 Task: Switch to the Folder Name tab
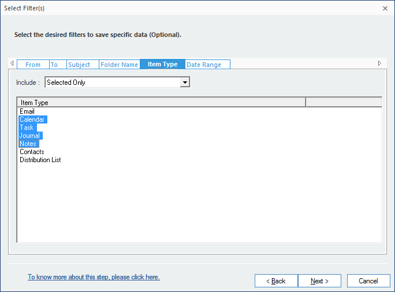tap(120, 65)
